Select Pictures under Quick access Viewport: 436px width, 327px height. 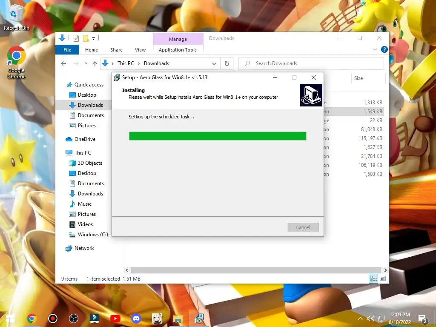[87, 126]
